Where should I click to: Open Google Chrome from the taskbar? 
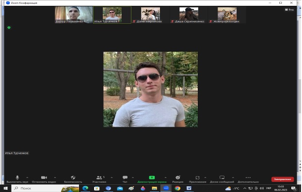(177, 188)
